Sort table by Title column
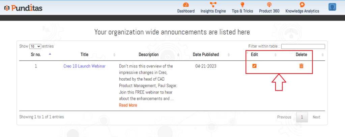The image size is (345, 137). [84, 54]
